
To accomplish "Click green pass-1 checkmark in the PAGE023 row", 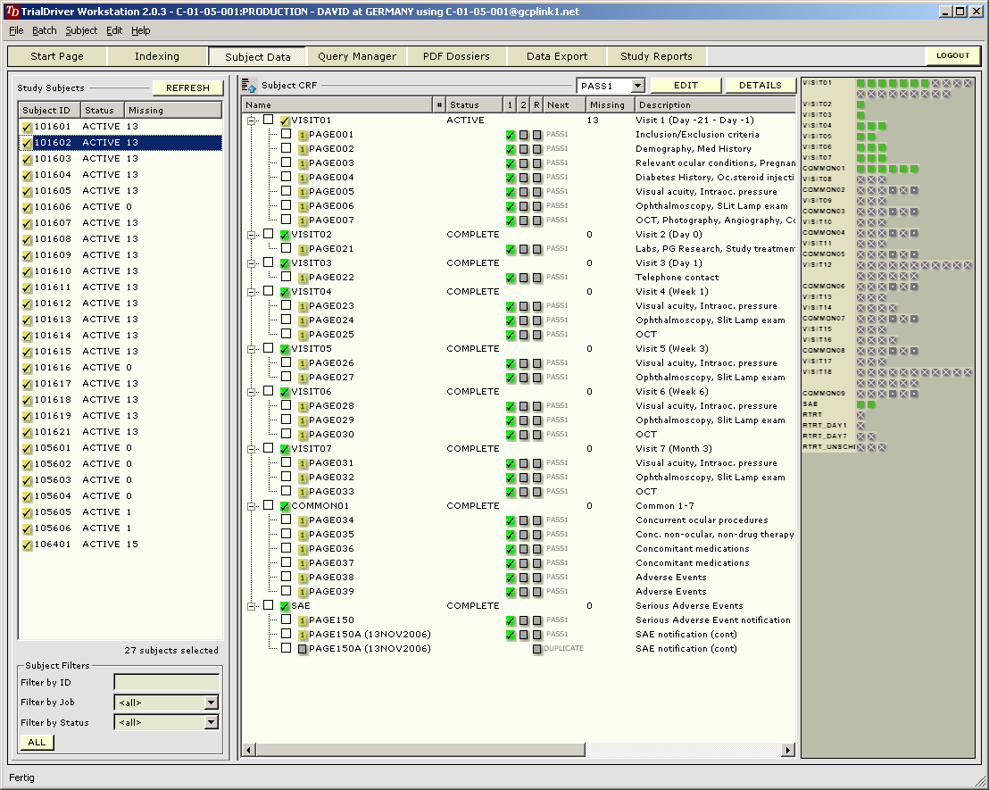I will [511, 306].
